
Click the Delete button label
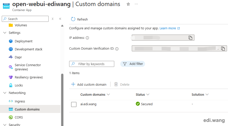tap(125, 84)
